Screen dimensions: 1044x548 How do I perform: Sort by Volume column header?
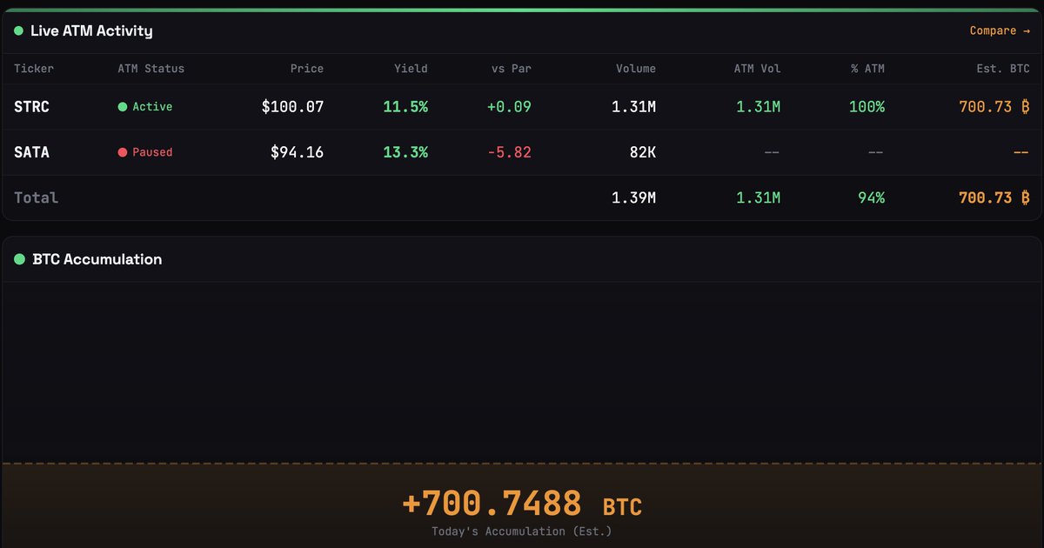point(635,69)
